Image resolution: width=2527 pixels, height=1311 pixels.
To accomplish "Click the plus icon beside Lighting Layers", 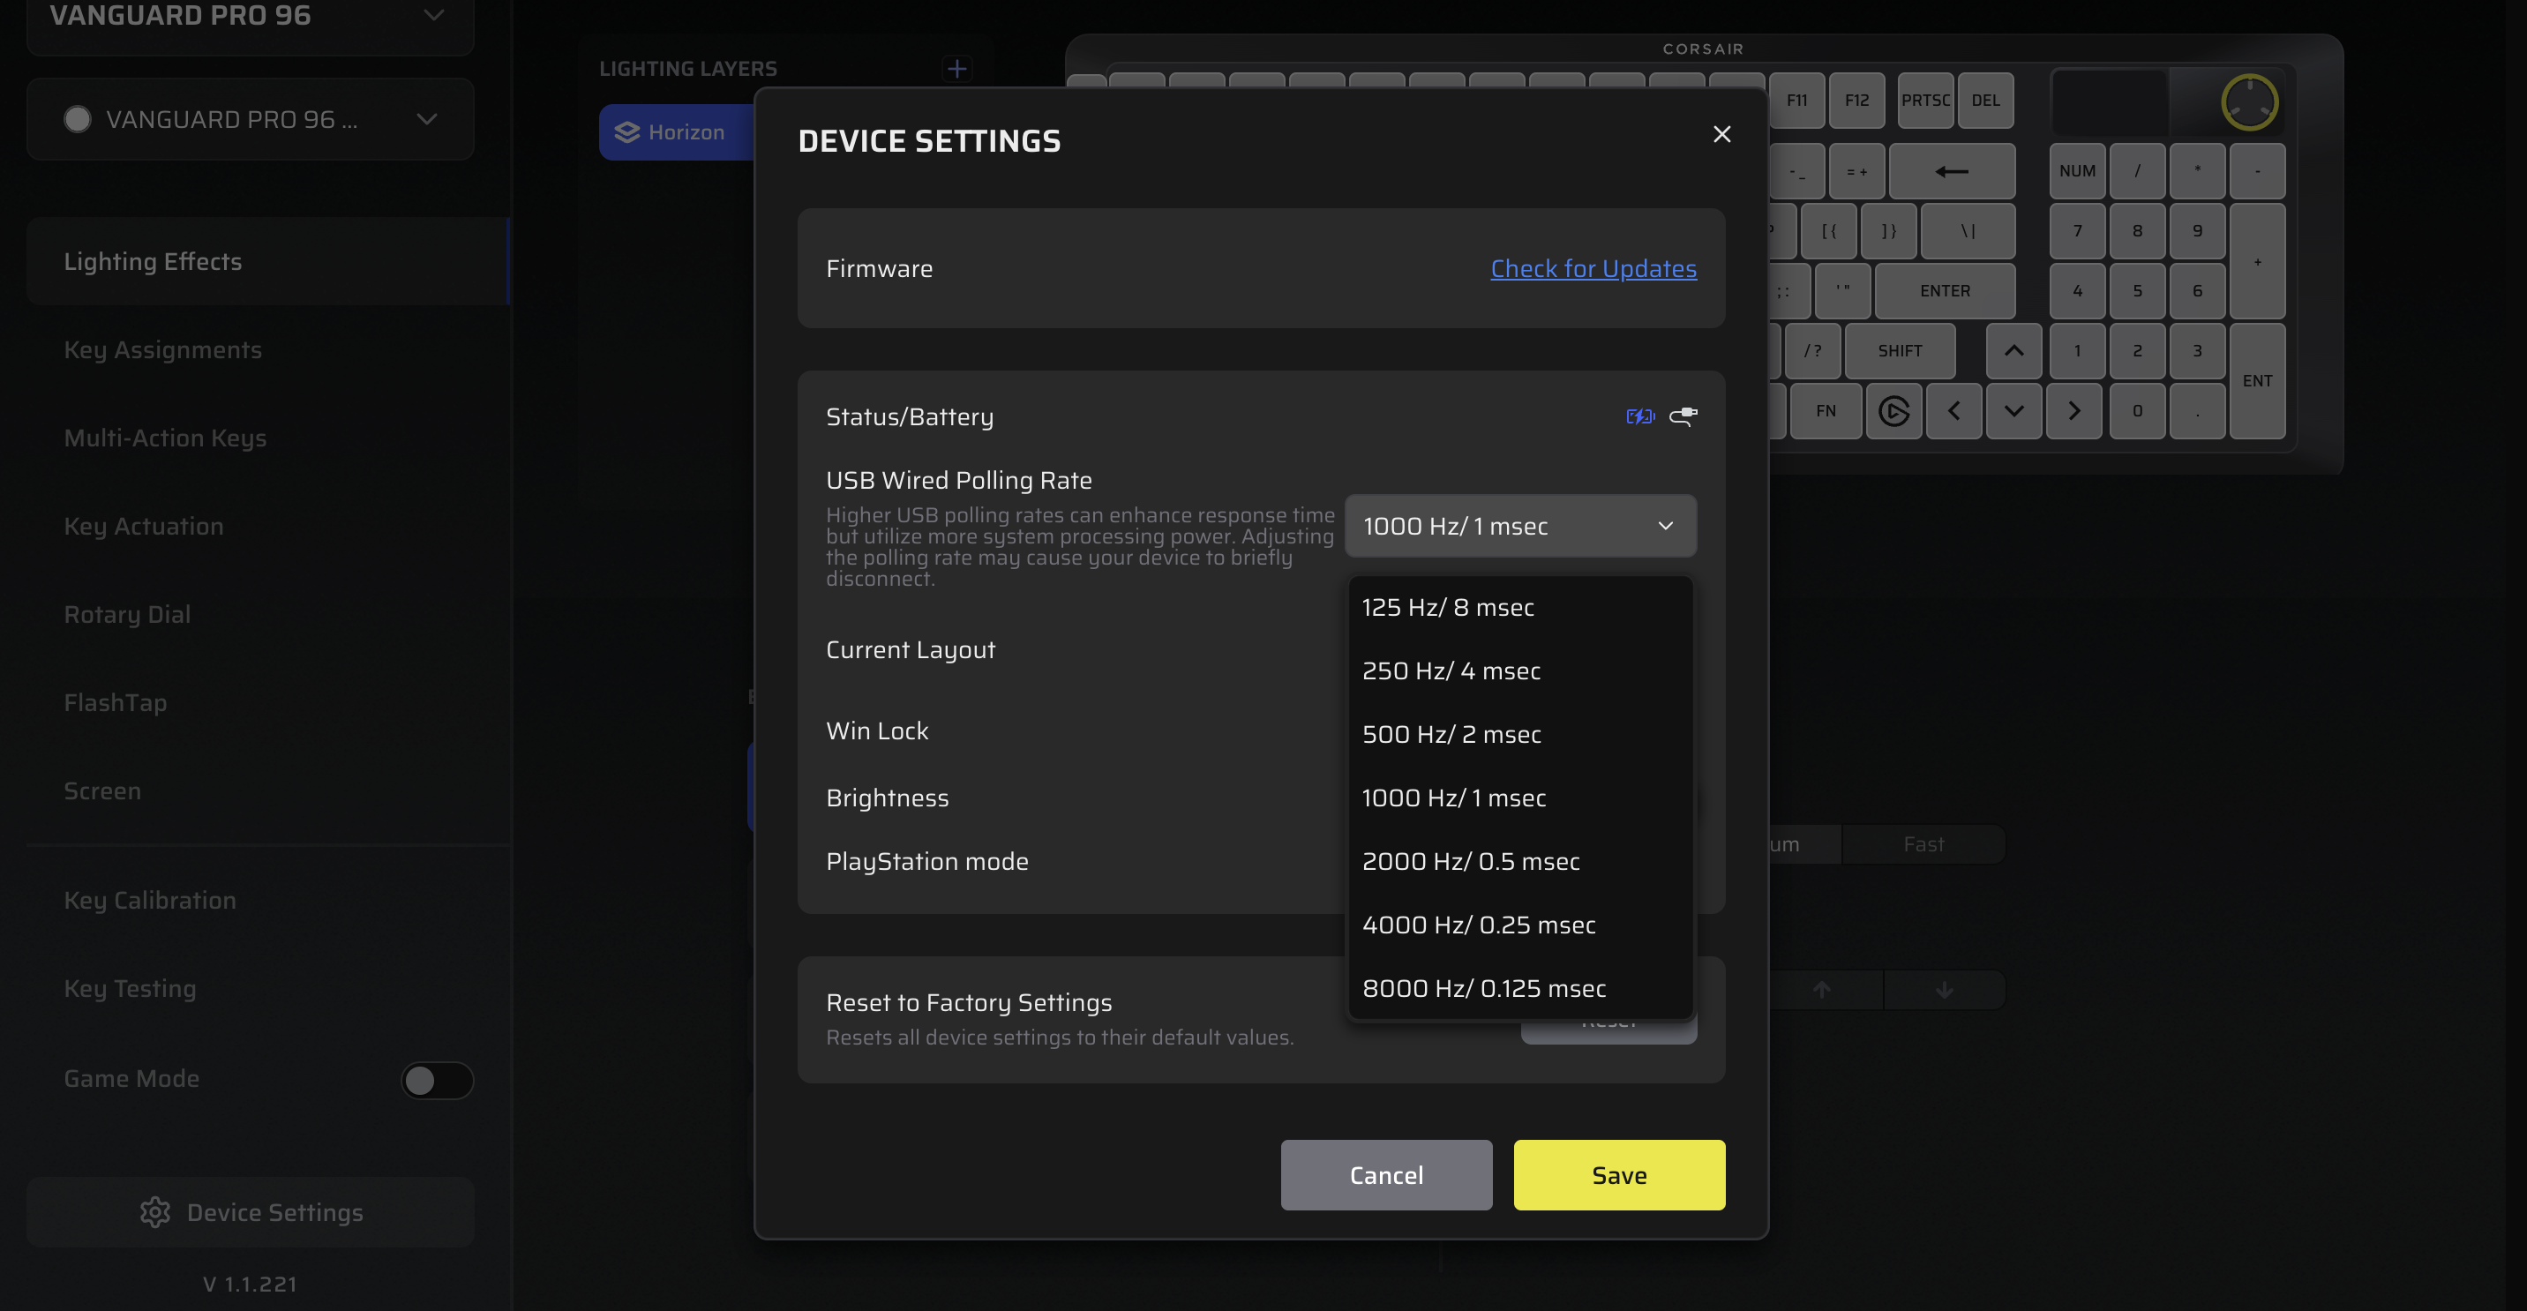I will point(956,69).
